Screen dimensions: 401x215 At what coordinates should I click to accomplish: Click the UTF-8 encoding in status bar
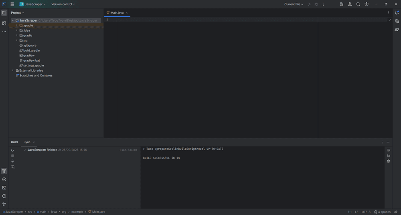(x=366, y=212)
